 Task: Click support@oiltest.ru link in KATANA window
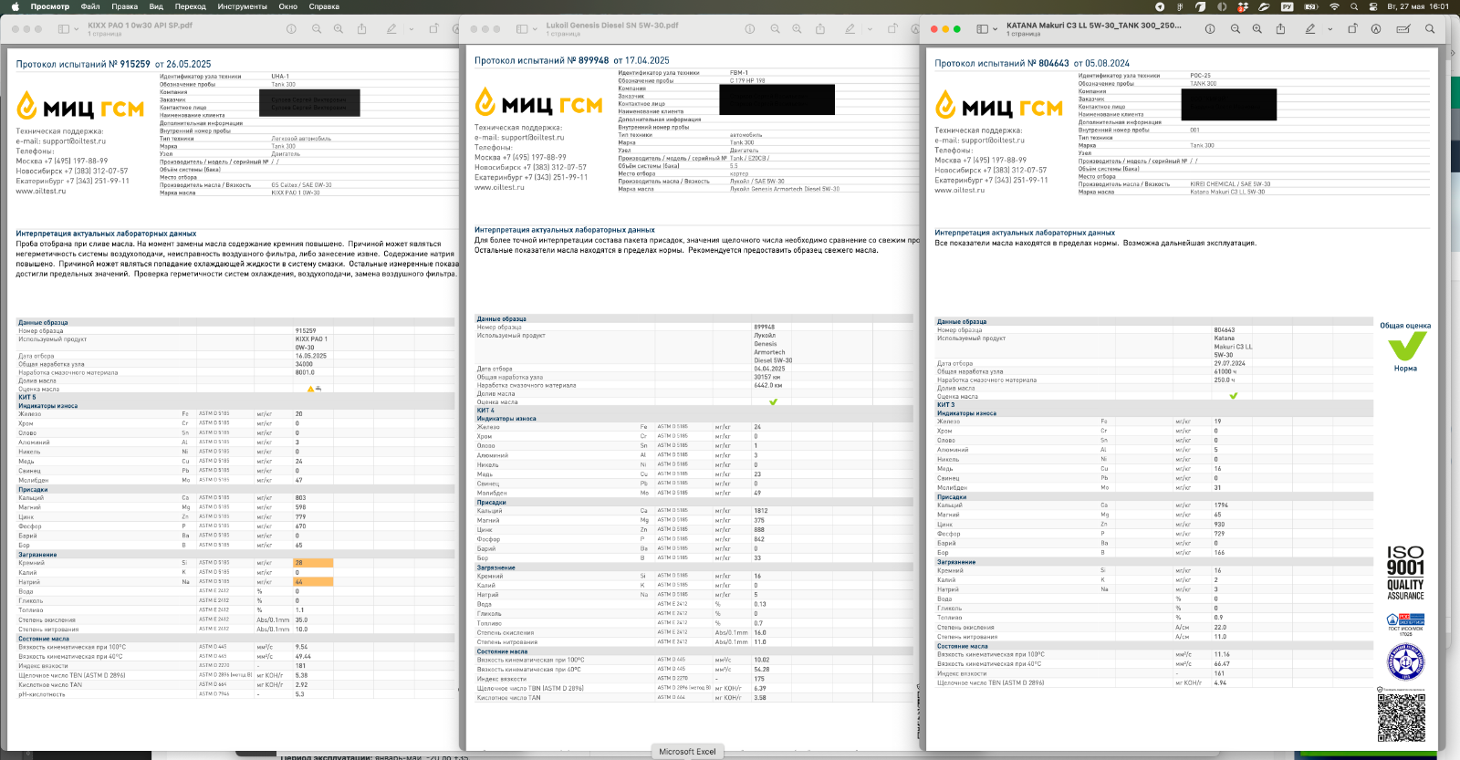coord(995,141)
